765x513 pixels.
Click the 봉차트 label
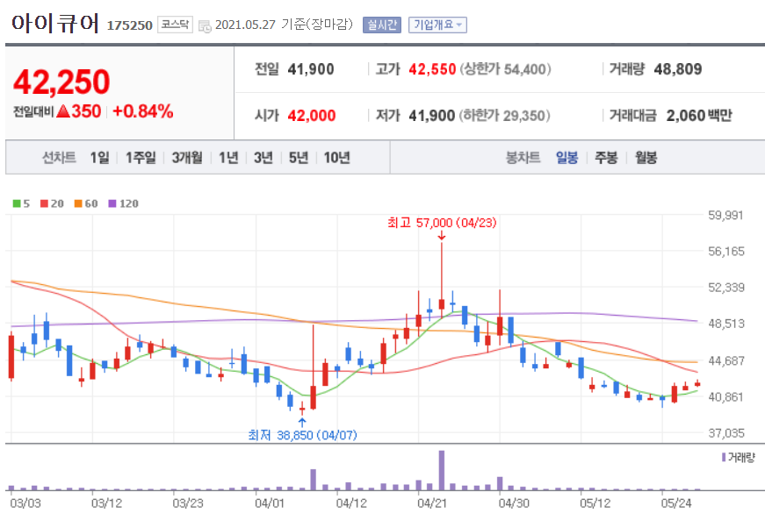523,157
